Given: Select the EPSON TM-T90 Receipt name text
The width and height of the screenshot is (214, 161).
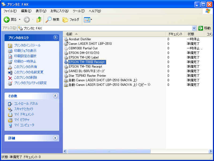Looking at the screenshot, I should click(85, 67).
